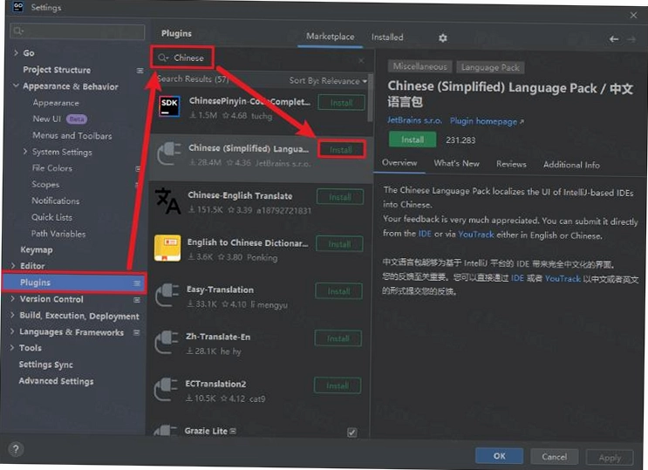Expand the Editor settings node
The height and width of the screenshot is (470, 648).
click(13, 265)
